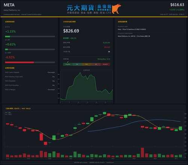This screenshot has width=188, height=165.
Task: Click the Cantor Fitzgerald rating row
Action: (x=30, y=72)
